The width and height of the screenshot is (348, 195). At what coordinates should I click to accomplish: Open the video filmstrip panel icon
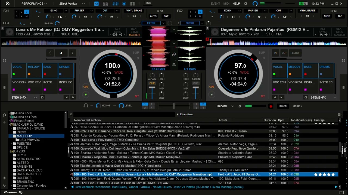[x=132, y=4]
